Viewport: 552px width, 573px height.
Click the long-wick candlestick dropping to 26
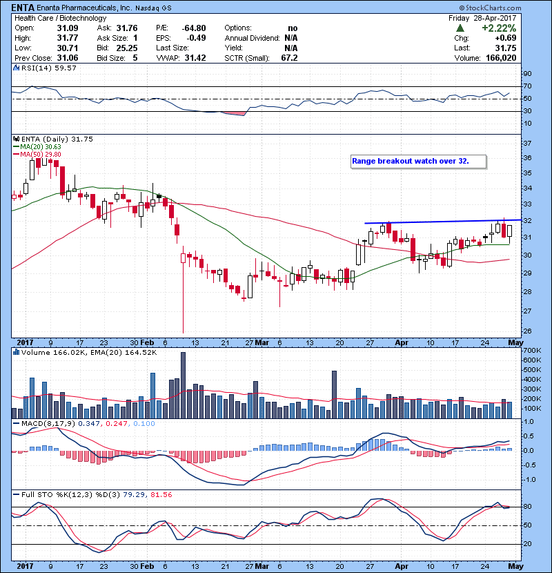(183, 289)
